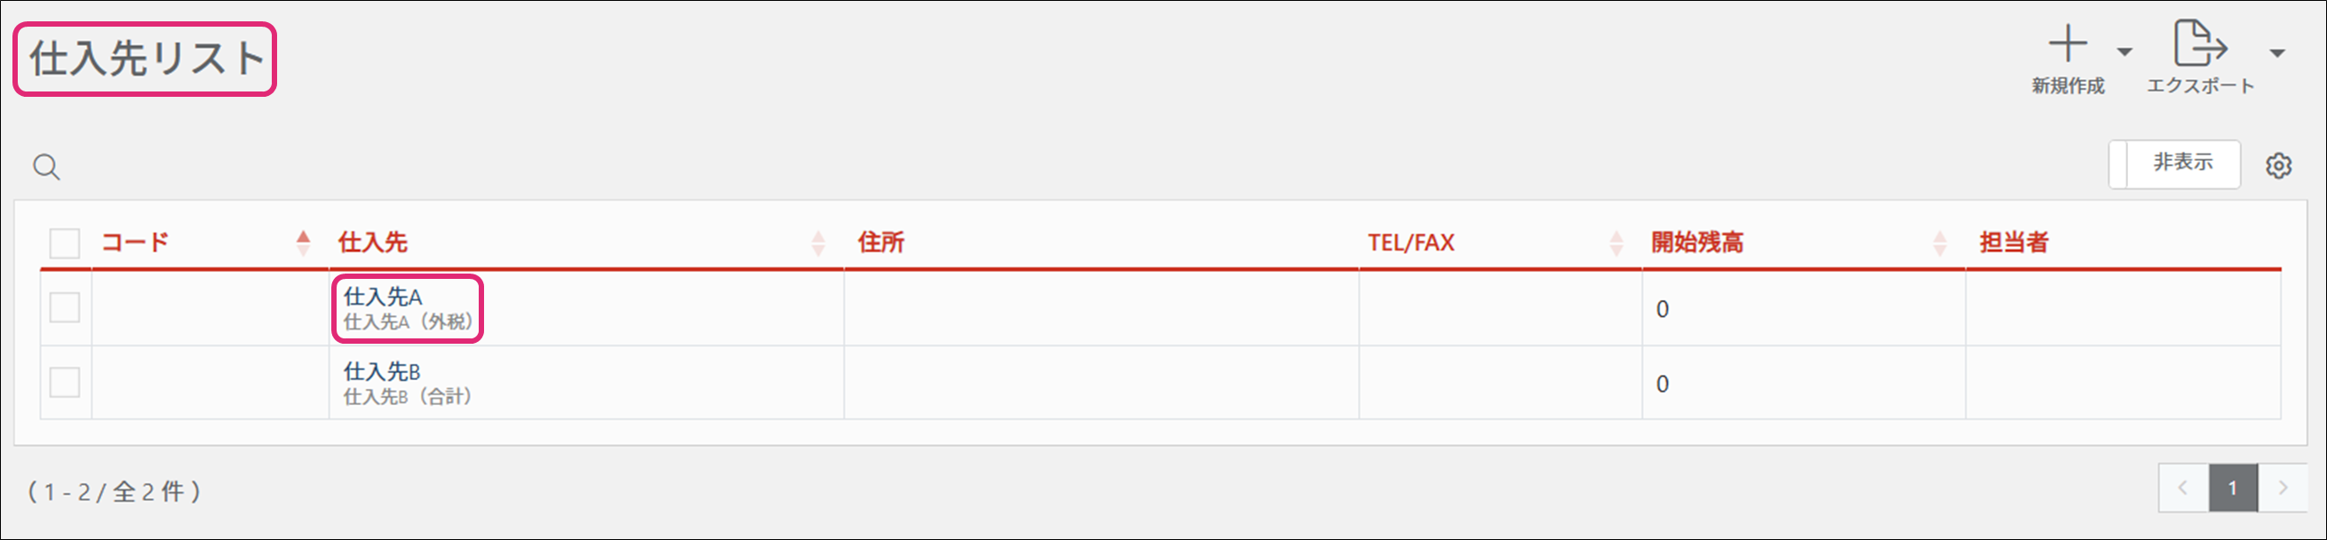Sort by 仕入先 column arrows
The height and width of the screenshot is (540, 2327).
click(818, 242)
